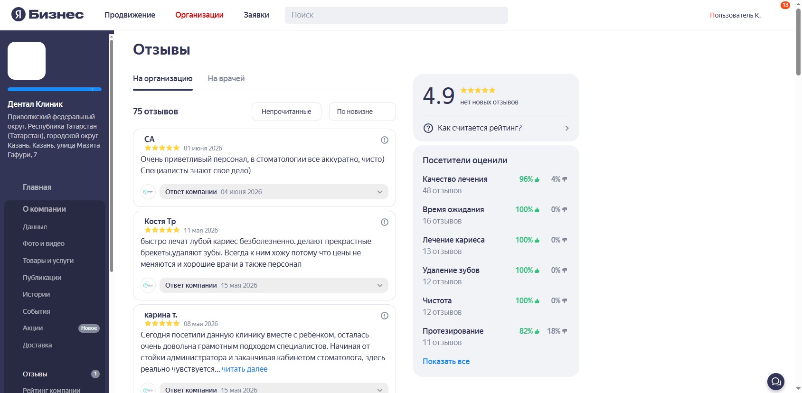802x393 pixels.
Task: Open Данные sidebar item
Action: [x=35, y=227]
